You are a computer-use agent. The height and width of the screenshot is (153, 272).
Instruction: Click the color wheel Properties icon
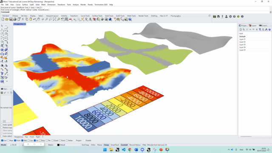(x=98, y=19)
